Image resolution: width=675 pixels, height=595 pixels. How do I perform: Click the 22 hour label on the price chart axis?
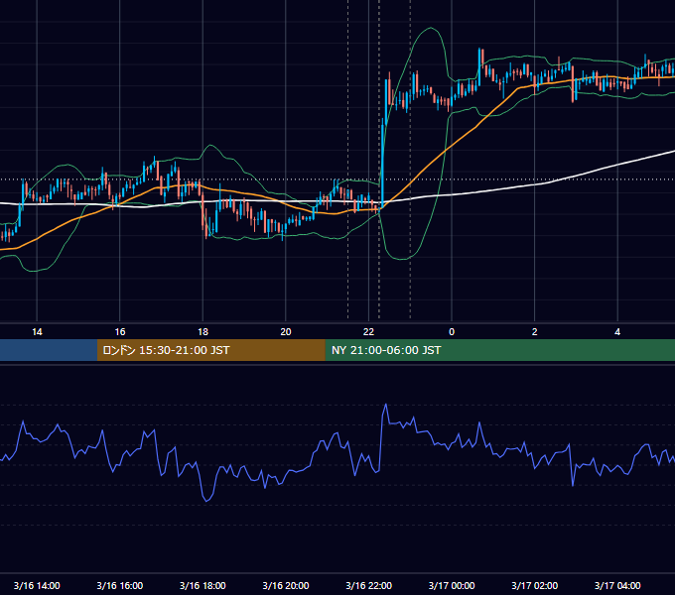tap(368, 332)
